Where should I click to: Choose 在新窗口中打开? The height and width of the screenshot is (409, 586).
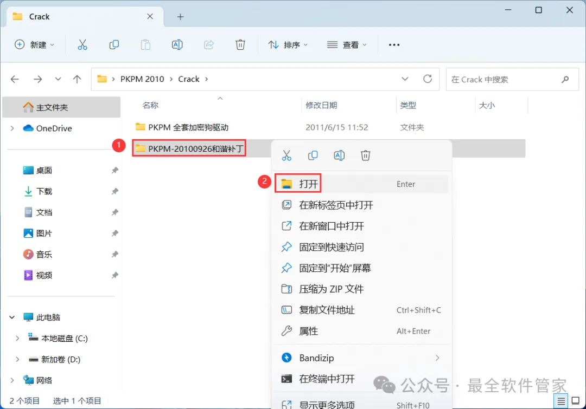[x=361, y=226]
